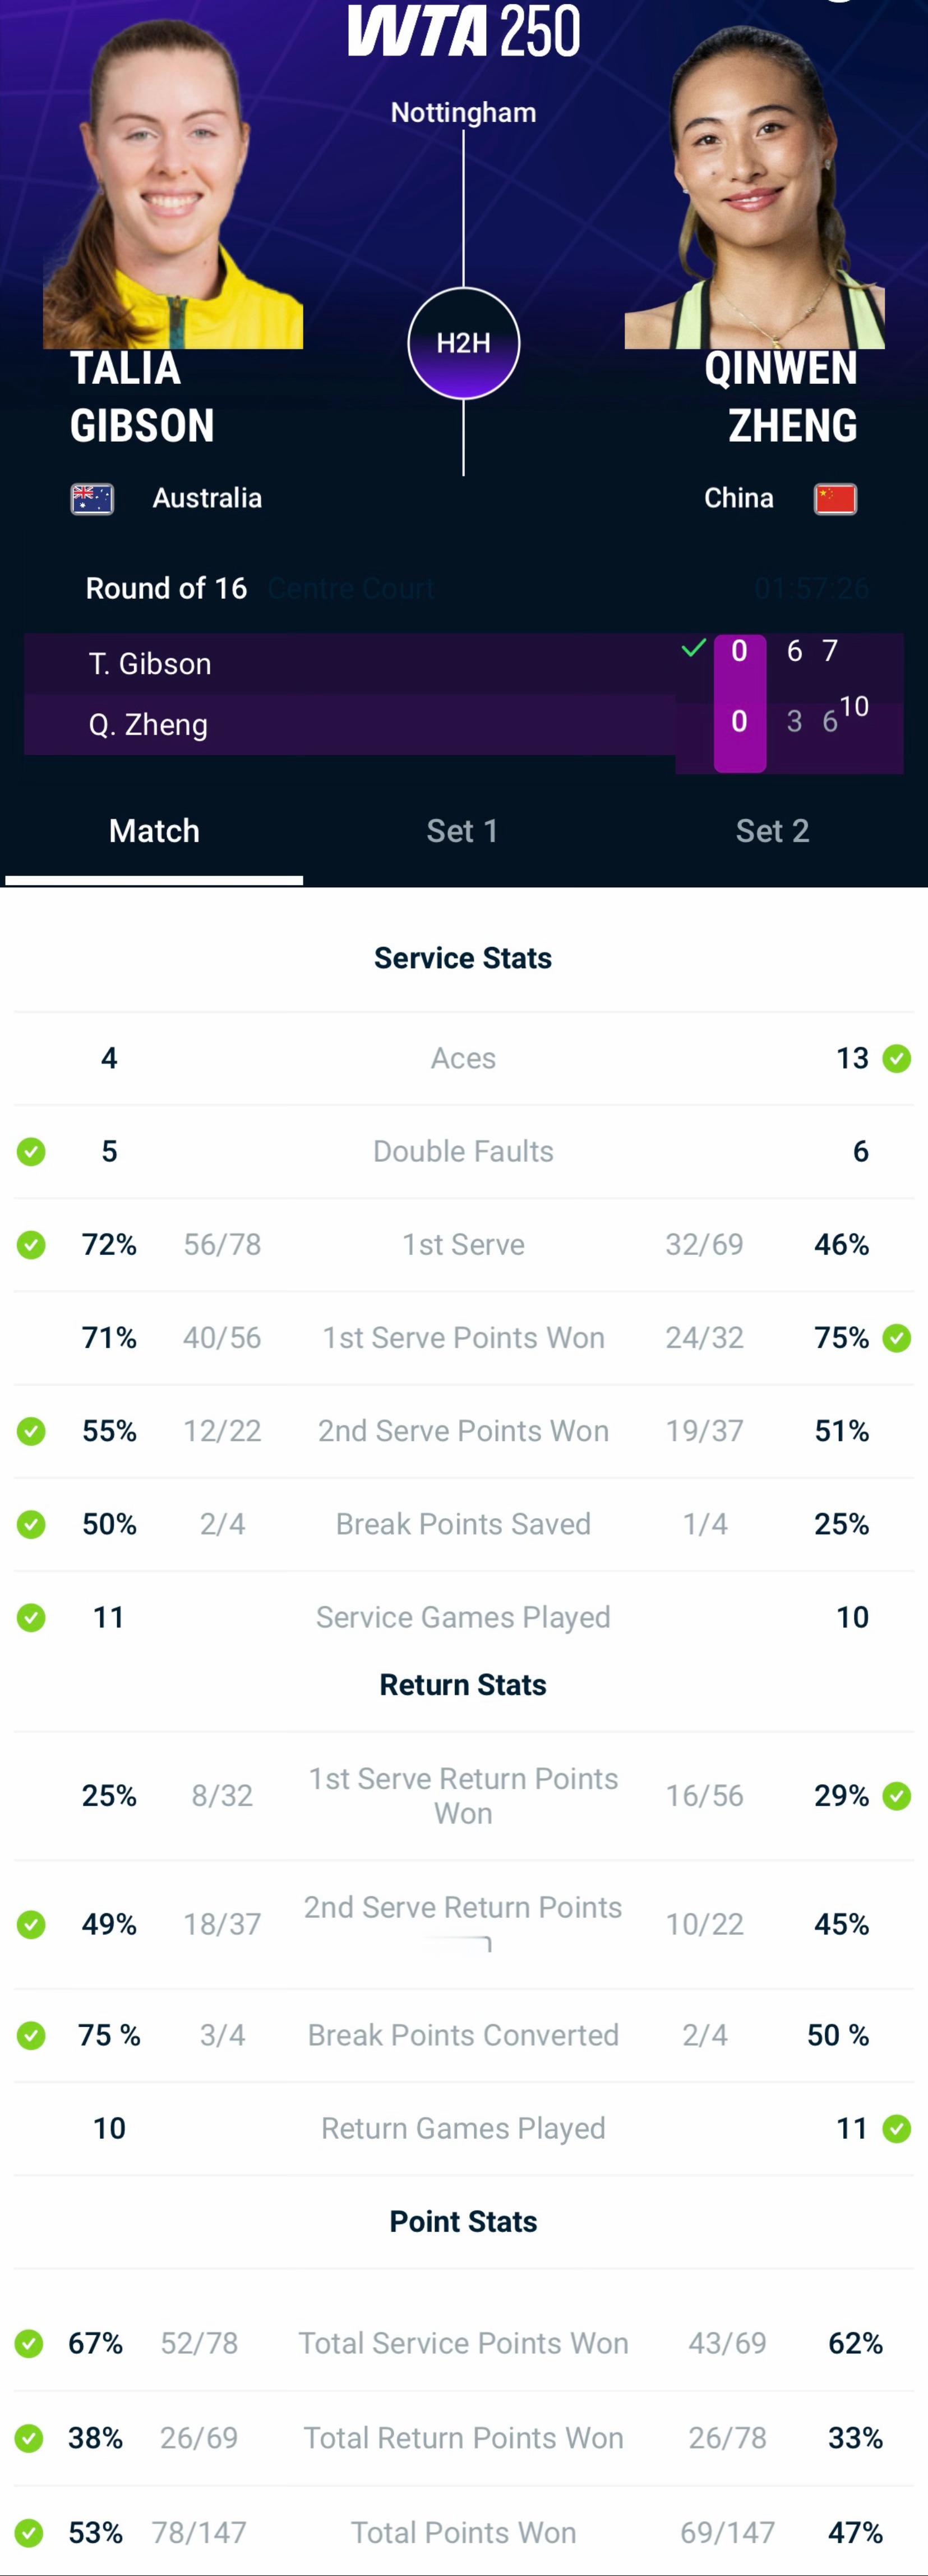The height and width of the screenshot is (2576, 928).
Task: Click the WTA 250 logo
Action: tap(464, 30)
